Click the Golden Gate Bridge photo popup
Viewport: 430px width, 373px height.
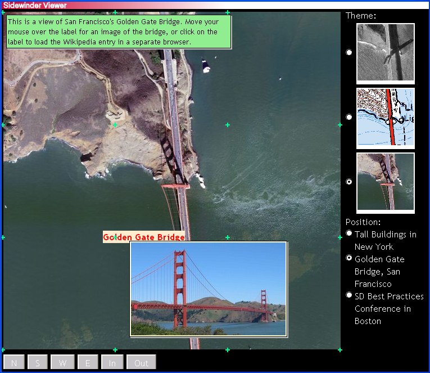pyautogui.click(x=209, y=289)
